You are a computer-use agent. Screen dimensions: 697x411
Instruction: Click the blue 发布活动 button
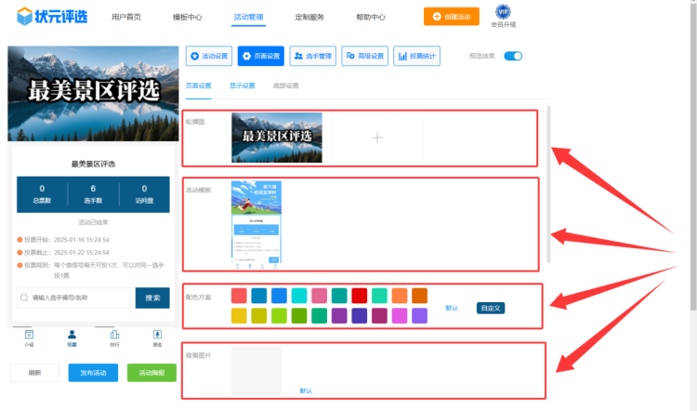point(93,373)
